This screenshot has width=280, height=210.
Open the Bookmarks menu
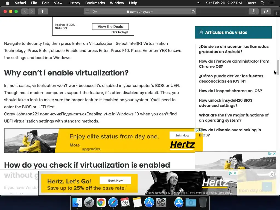(x=95, y=3)
